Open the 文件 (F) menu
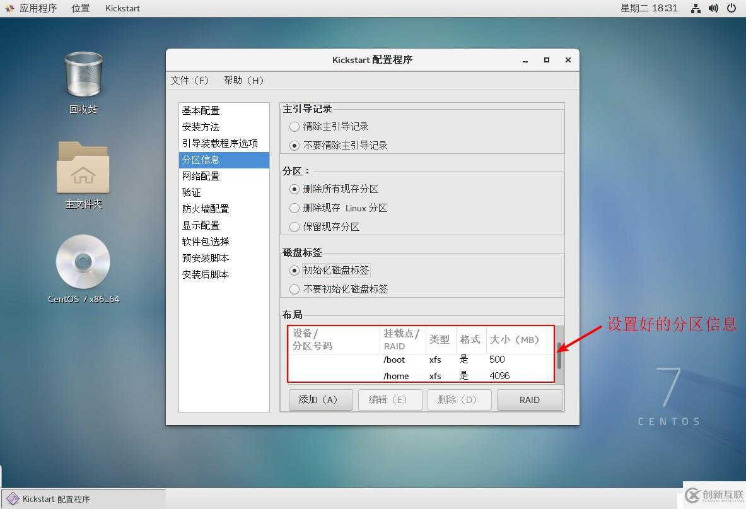The image size is (746, 509). pos(189,80)
